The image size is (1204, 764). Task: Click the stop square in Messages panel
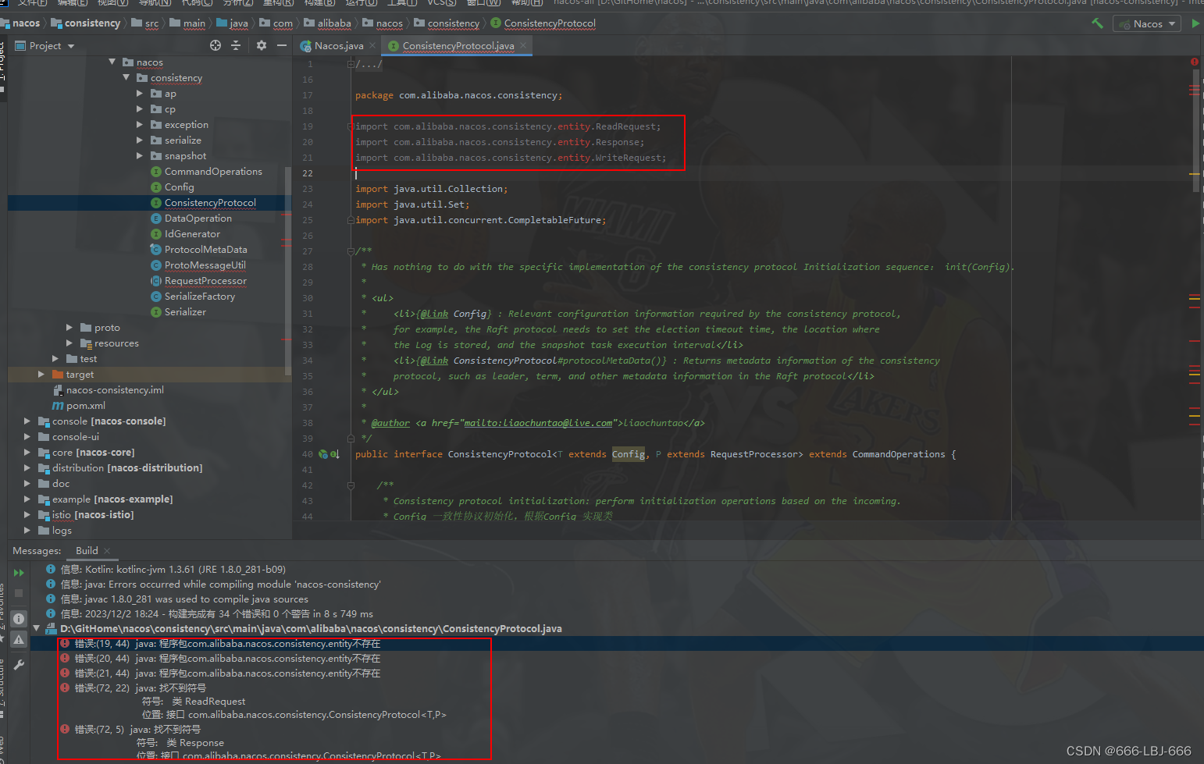pyautogui.click(x=19, y=593)
